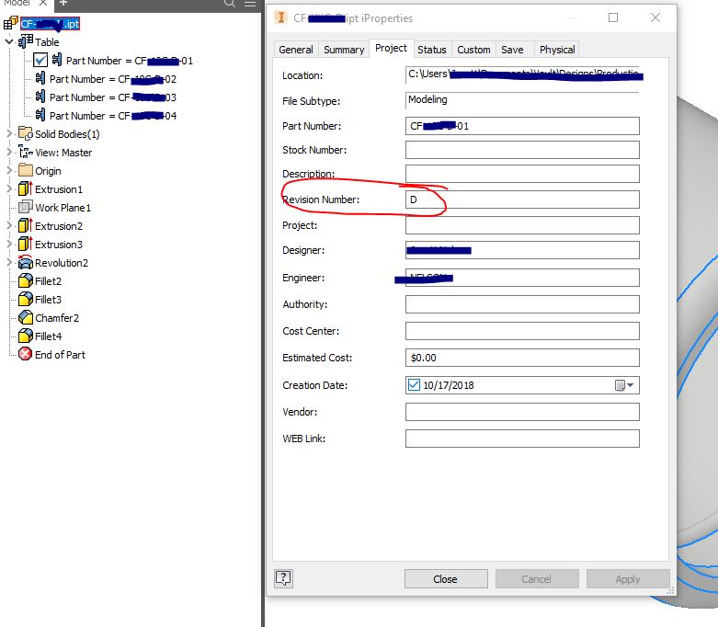Click the Table icon in model browser
The height and width of the screenshot is (627, 718).
[x=26, y=41]
